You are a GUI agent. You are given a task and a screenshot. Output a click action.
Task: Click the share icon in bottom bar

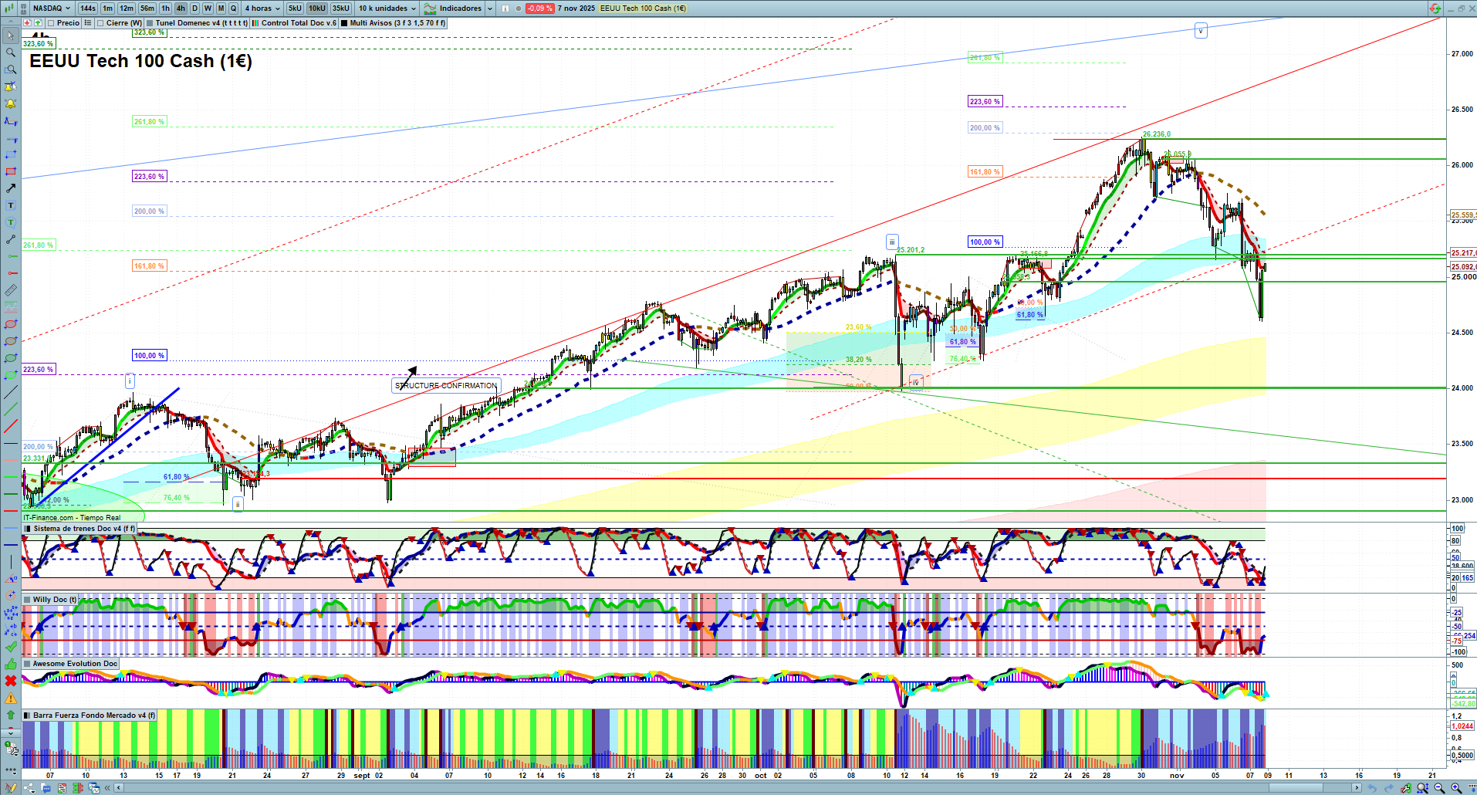(x=29, y=788)
